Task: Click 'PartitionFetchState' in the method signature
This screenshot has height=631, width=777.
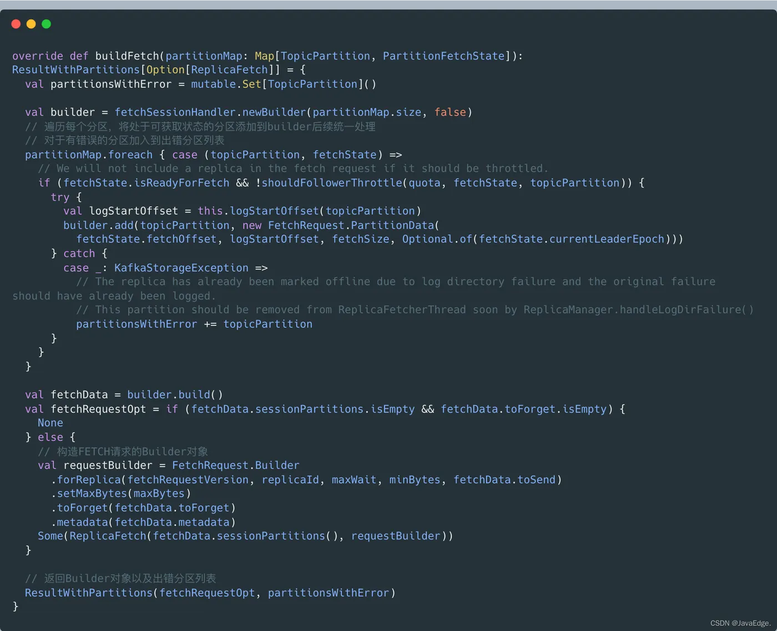Action: [443, 56]
